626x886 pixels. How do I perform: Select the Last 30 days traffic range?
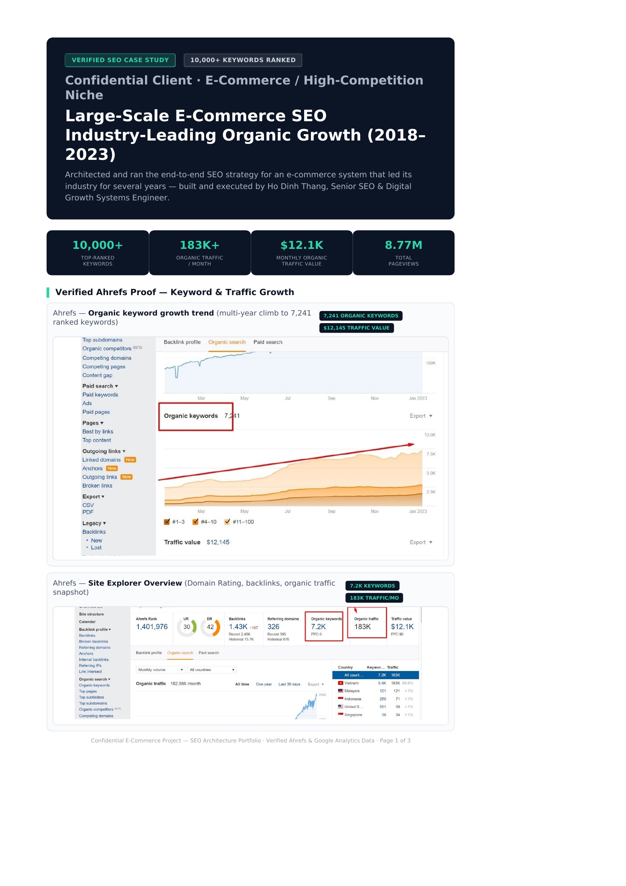[x=289, y=684]
